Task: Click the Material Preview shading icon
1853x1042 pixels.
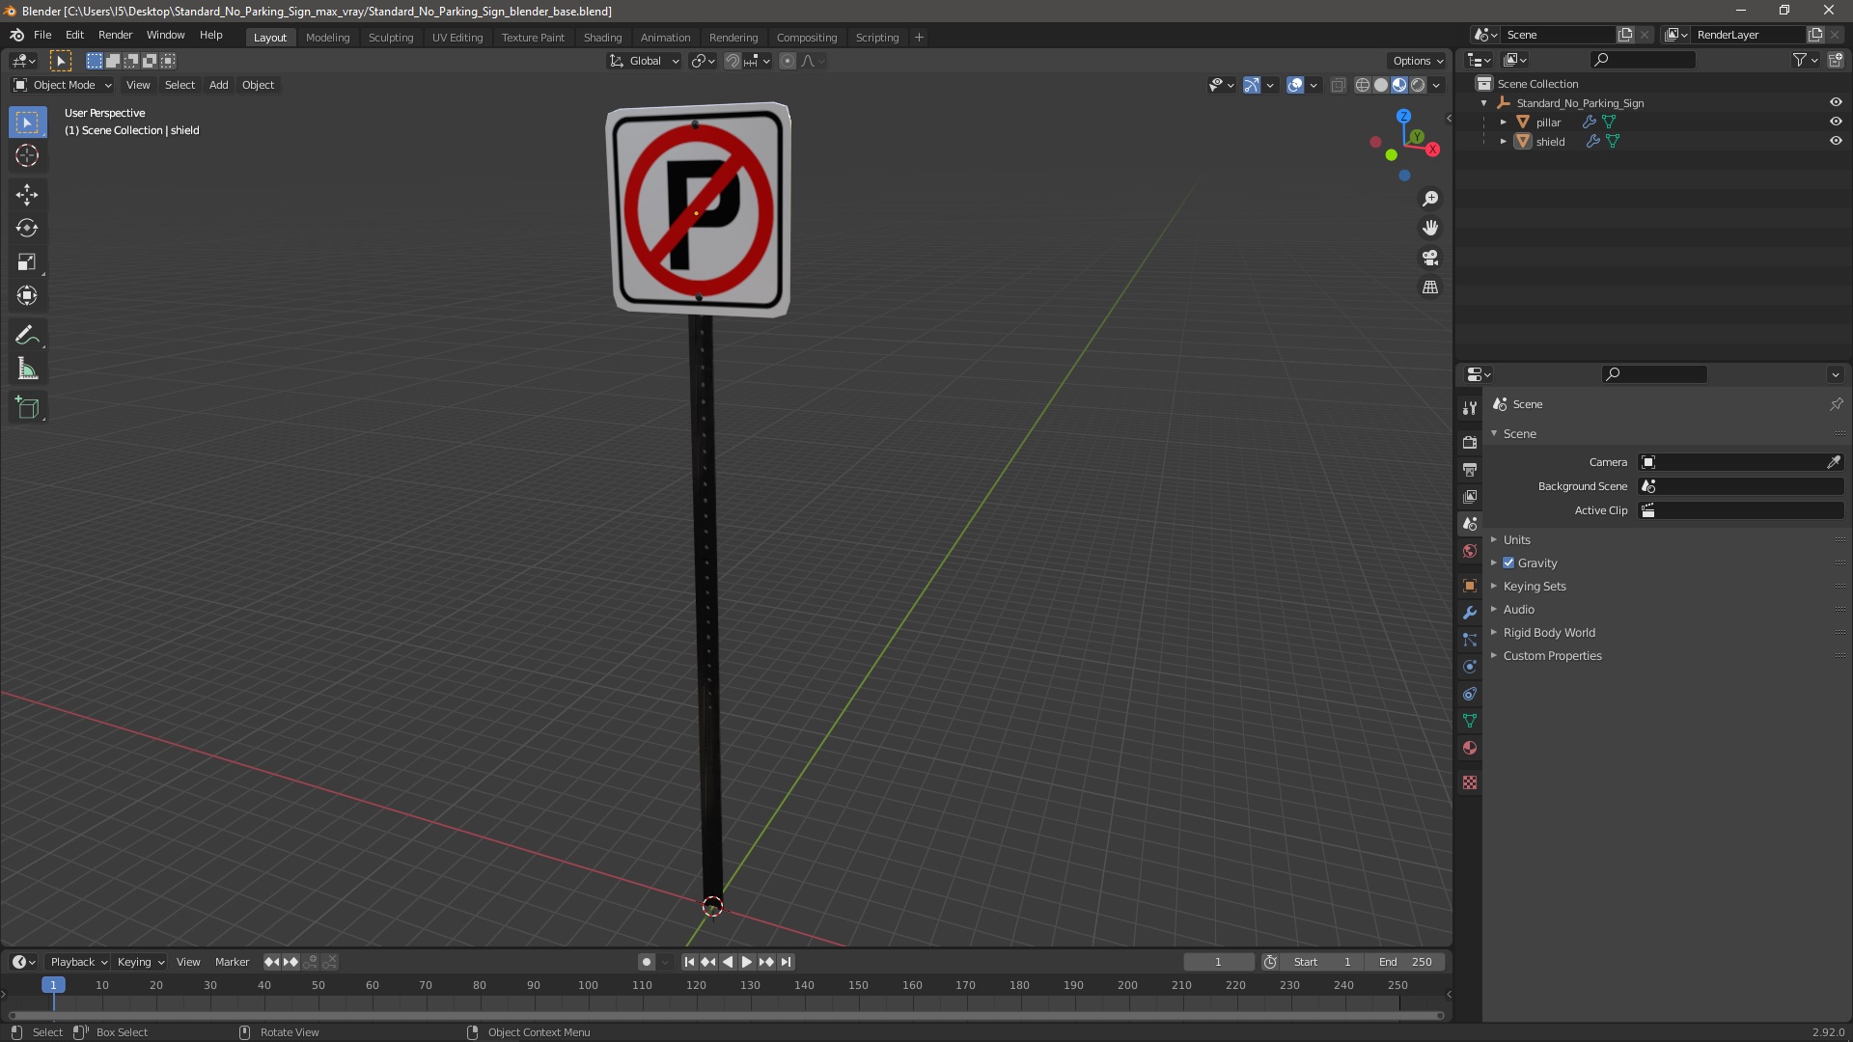Action: coord(1398,83)
